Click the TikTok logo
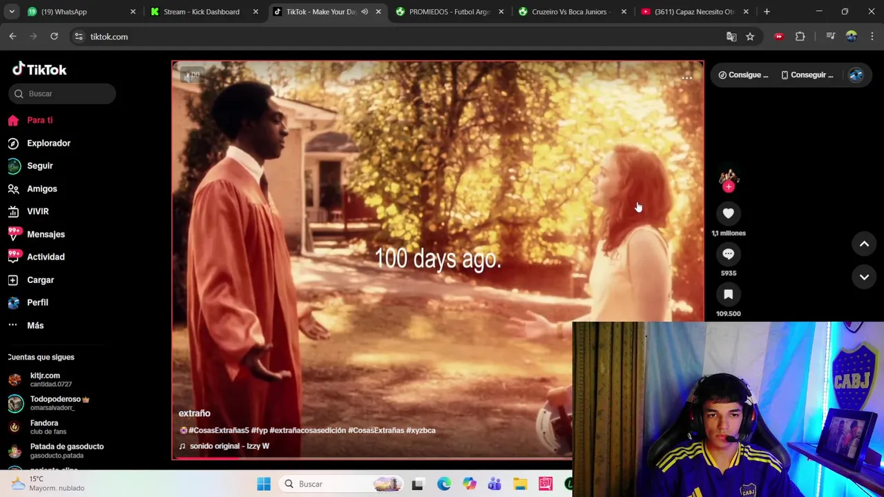 click(39, 69)
